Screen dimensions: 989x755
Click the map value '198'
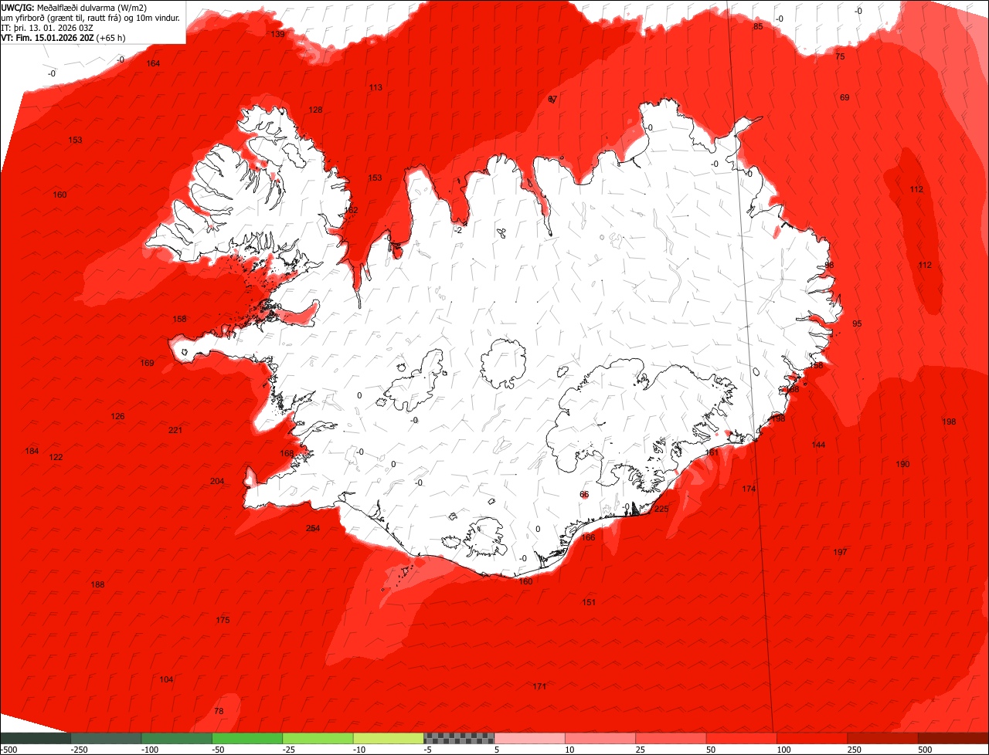949,422
